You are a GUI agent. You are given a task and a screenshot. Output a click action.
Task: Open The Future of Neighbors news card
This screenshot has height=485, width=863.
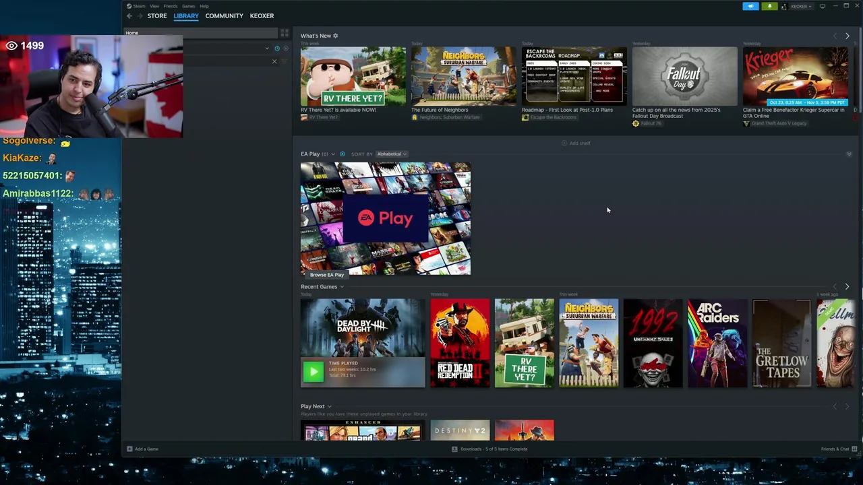coord(464,76)
